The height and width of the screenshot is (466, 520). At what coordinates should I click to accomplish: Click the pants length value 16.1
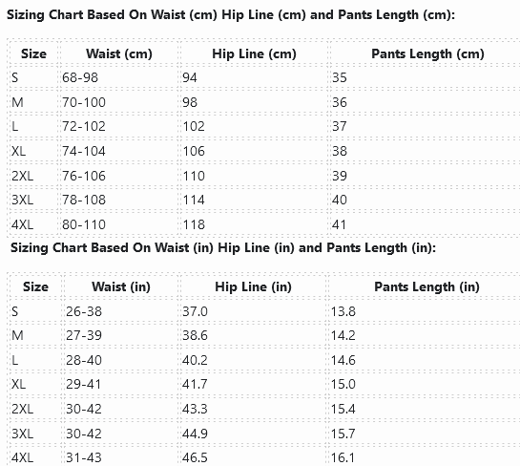pyautogui.click(x=343, y=457)
